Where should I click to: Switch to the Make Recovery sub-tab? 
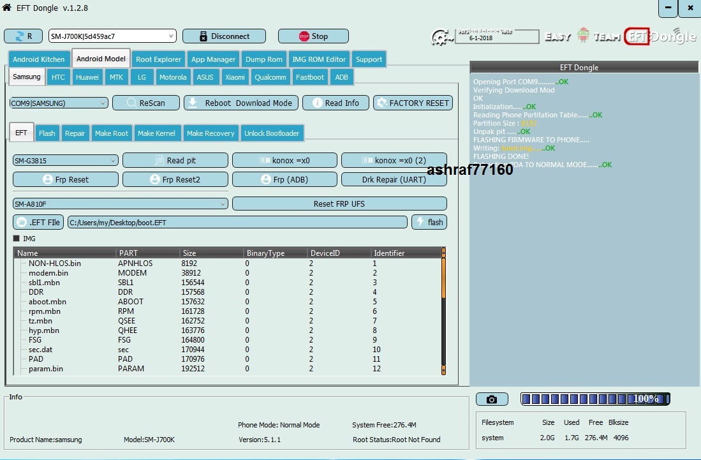210,133
